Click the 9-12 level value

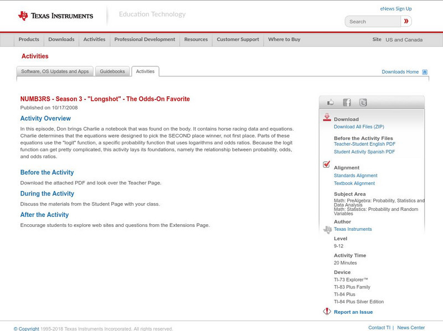point(338,246)
